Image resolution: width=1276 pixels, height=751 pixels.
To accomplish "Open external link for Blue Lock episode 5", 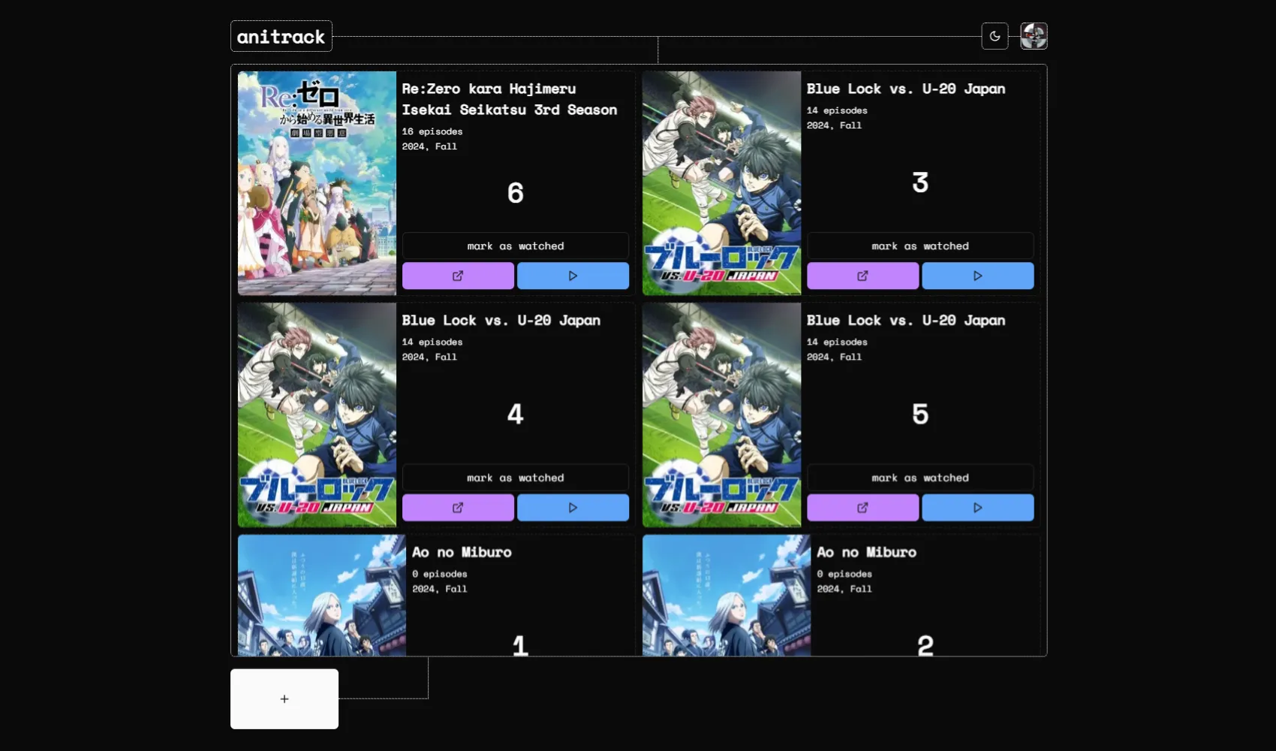I will click(862, 508).
